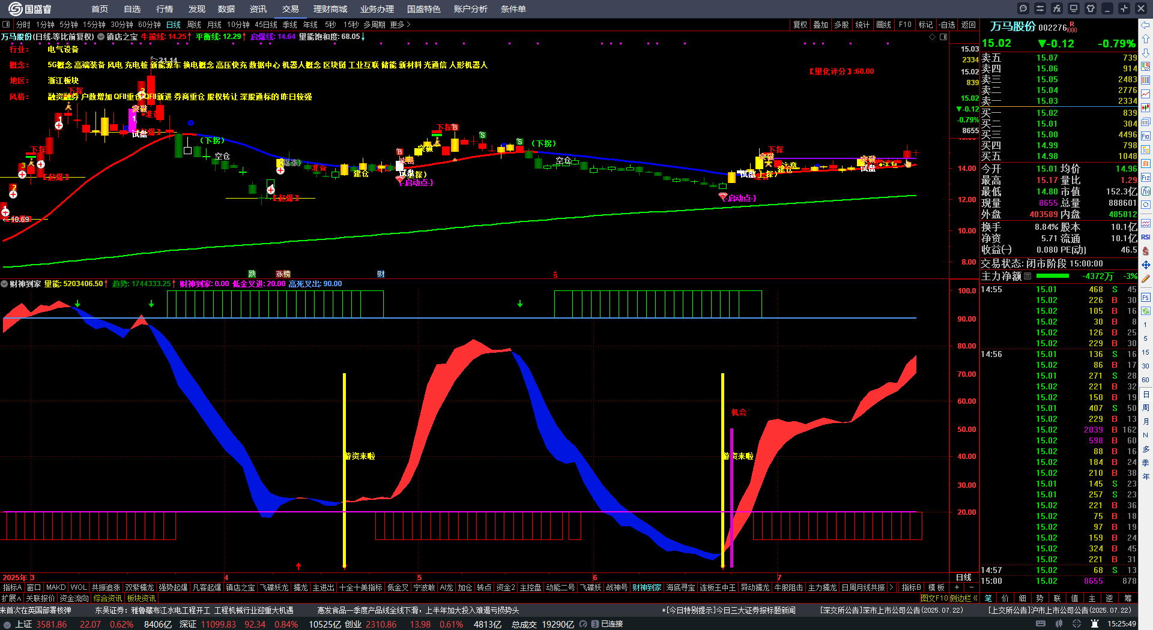The height and width of the screenshot is (630, 1153).
Task: Click 万马股份 stock name header
Action: (1013, 26)
